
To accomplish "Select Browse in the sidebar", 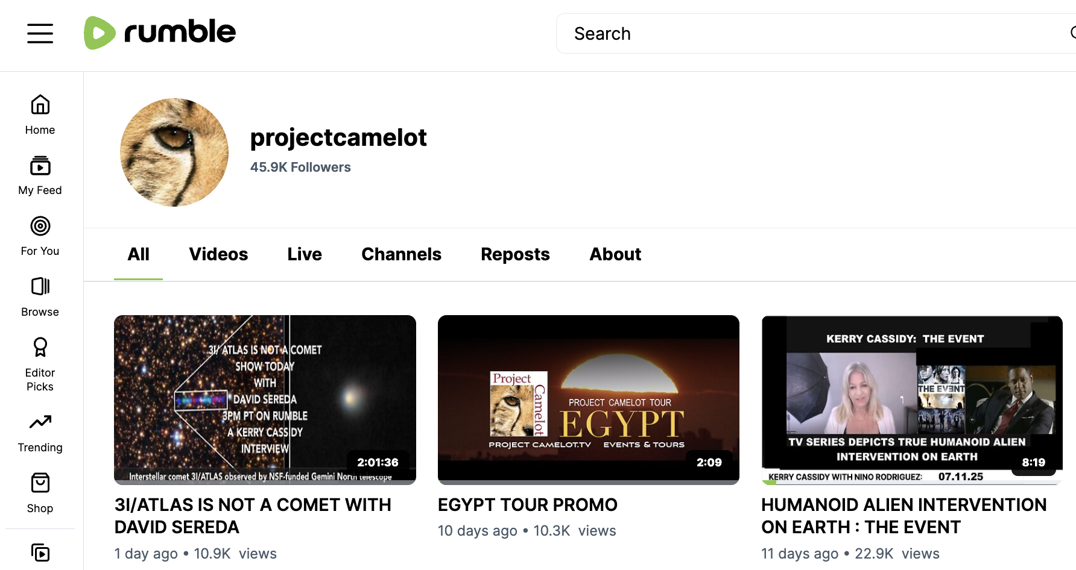I will [40, 296].
